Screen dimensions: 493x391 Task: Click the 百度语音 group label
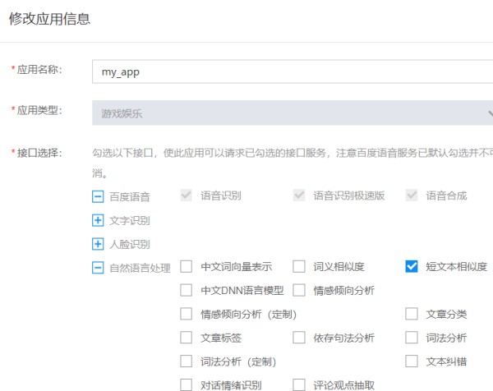(130, 197)
